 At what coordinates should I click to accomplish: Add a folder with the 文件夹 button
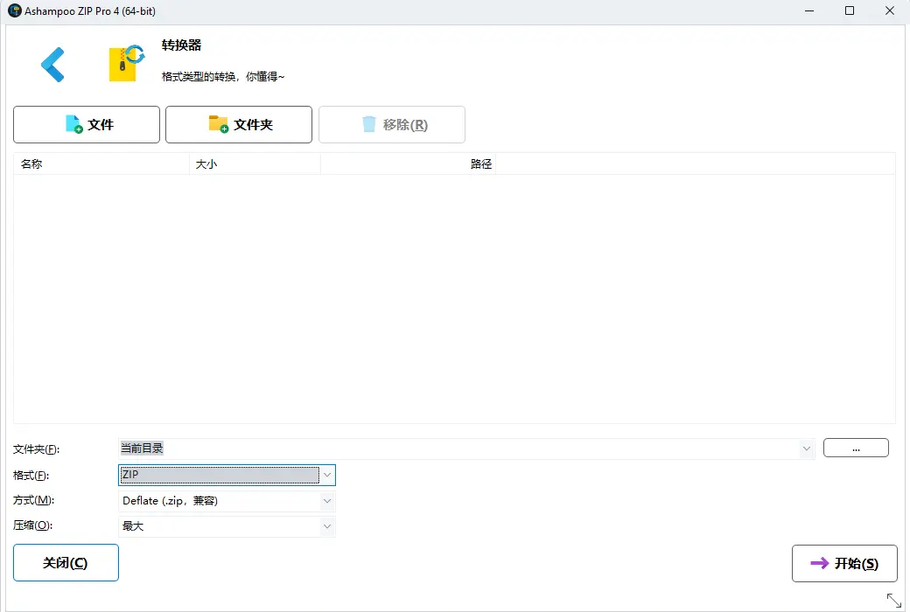pyautogui.click(x=239, y=125)
